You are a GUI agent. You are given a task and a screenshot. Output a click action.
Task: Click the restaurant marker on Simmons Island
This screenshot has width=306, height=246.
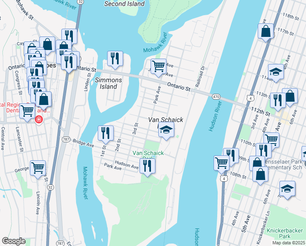tap(115, 59)
